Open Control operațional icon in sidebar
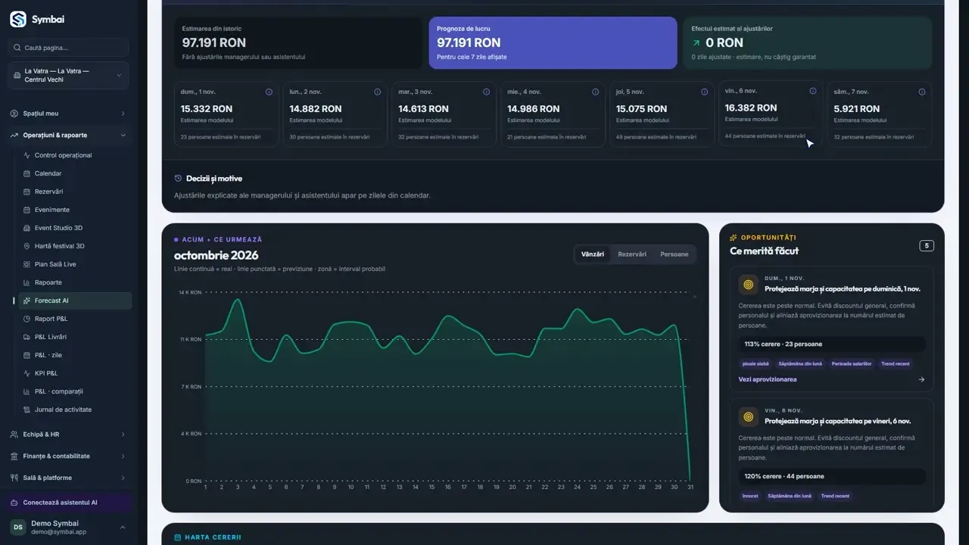The width and height of the screenshot is (969, 545). point(26,155)
